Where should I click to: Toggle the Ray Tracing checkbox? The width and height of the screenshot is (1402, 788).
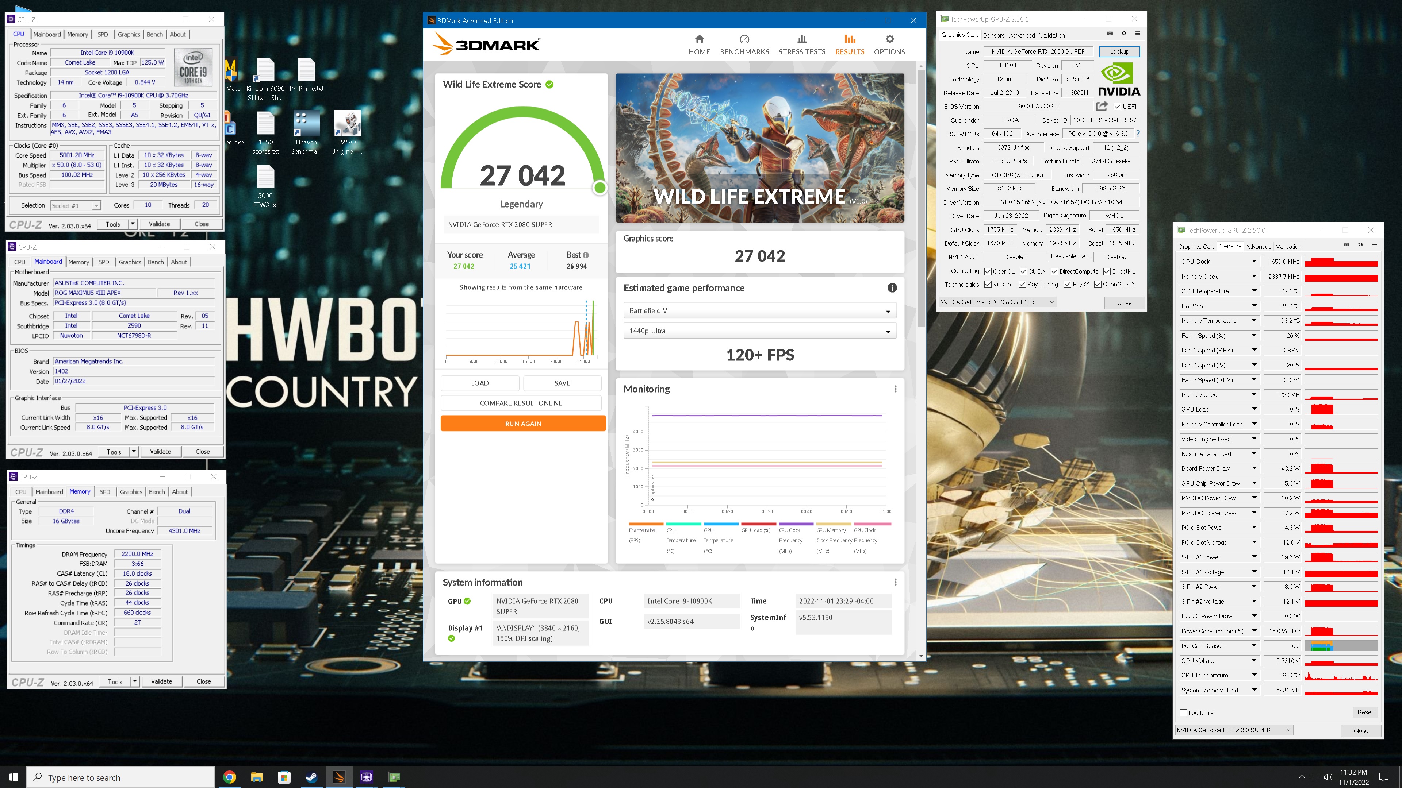coord(1022,285)
